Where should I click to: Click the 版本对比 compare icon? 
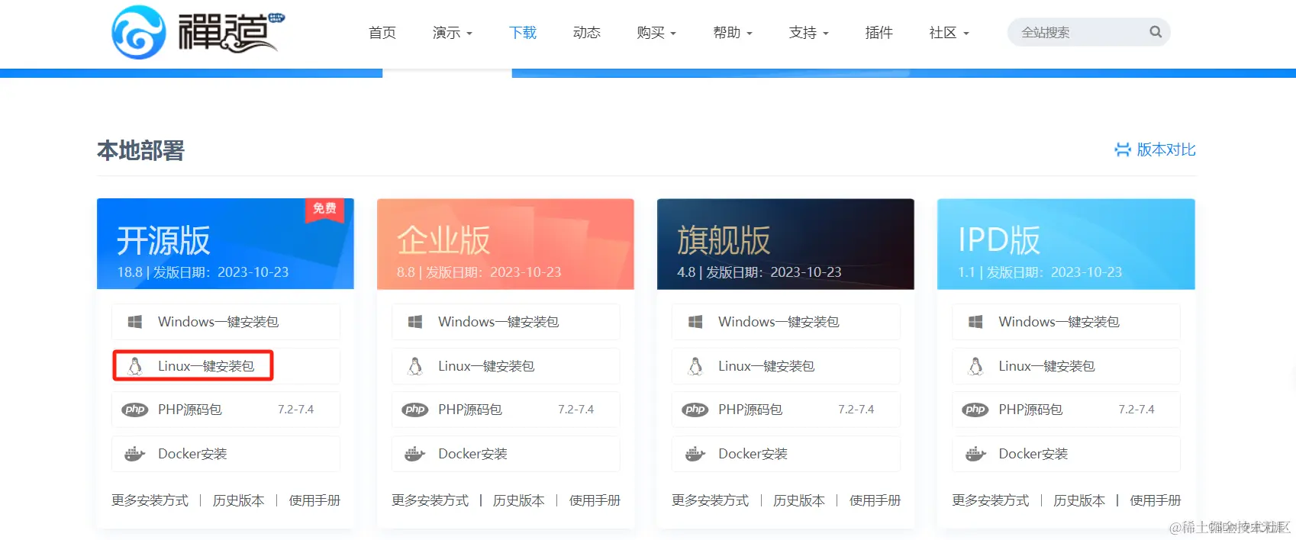[1123, 149]
